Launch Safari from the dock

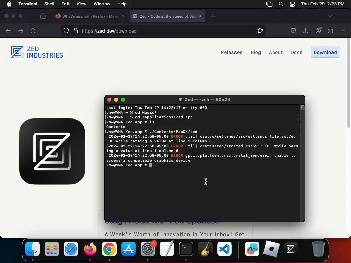71,249
